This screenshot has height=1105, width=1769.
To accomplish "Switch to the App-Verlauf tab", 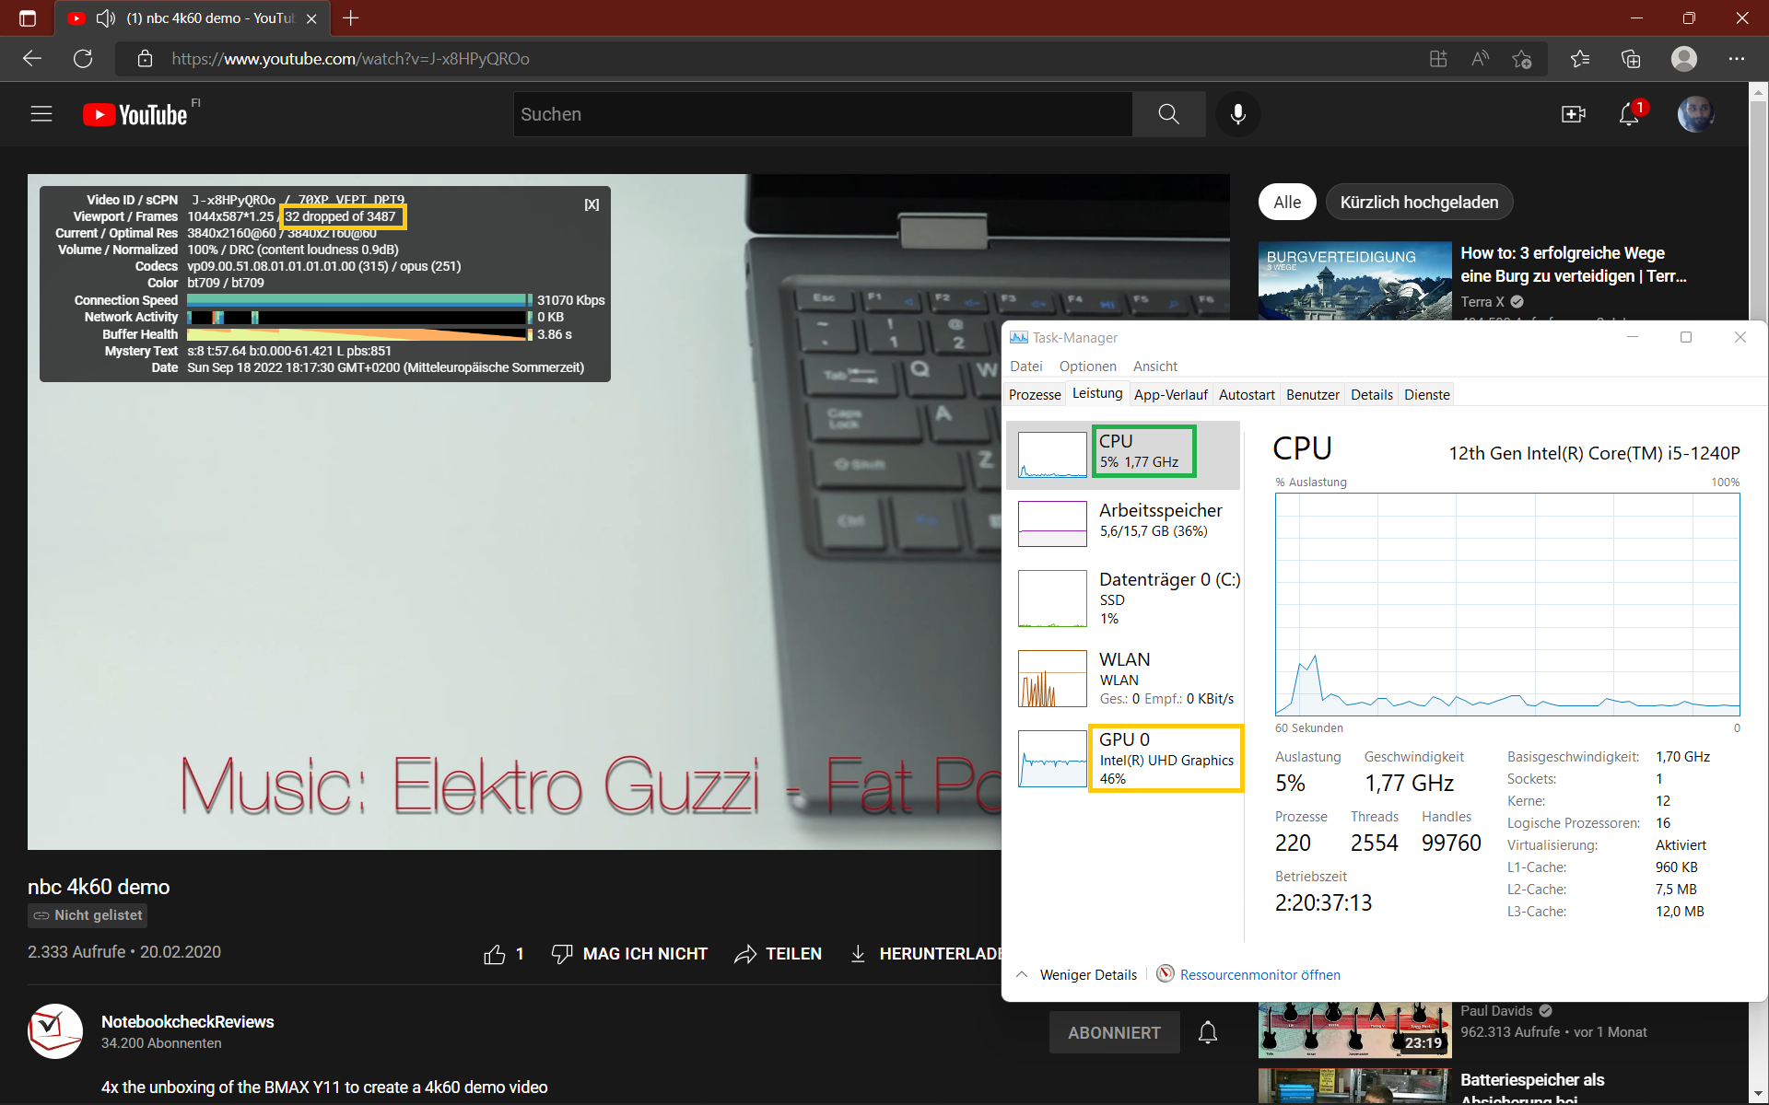I will 1170,394.
